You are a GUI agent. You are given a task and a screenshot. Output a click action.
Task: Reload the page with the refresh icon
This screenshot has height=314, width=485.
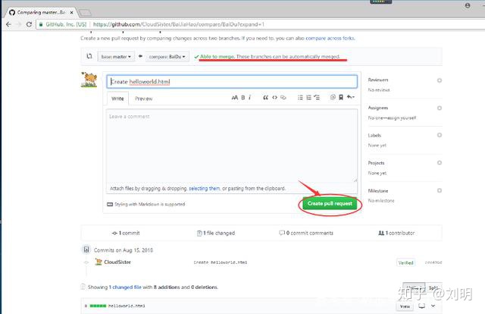(x=29, y=24)
